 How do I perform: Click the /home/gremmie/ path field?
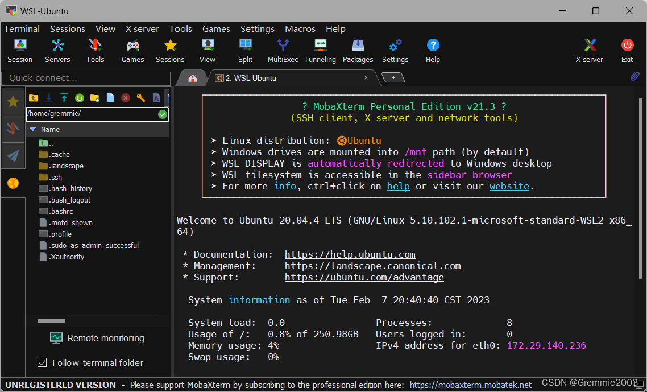[92, 114]
